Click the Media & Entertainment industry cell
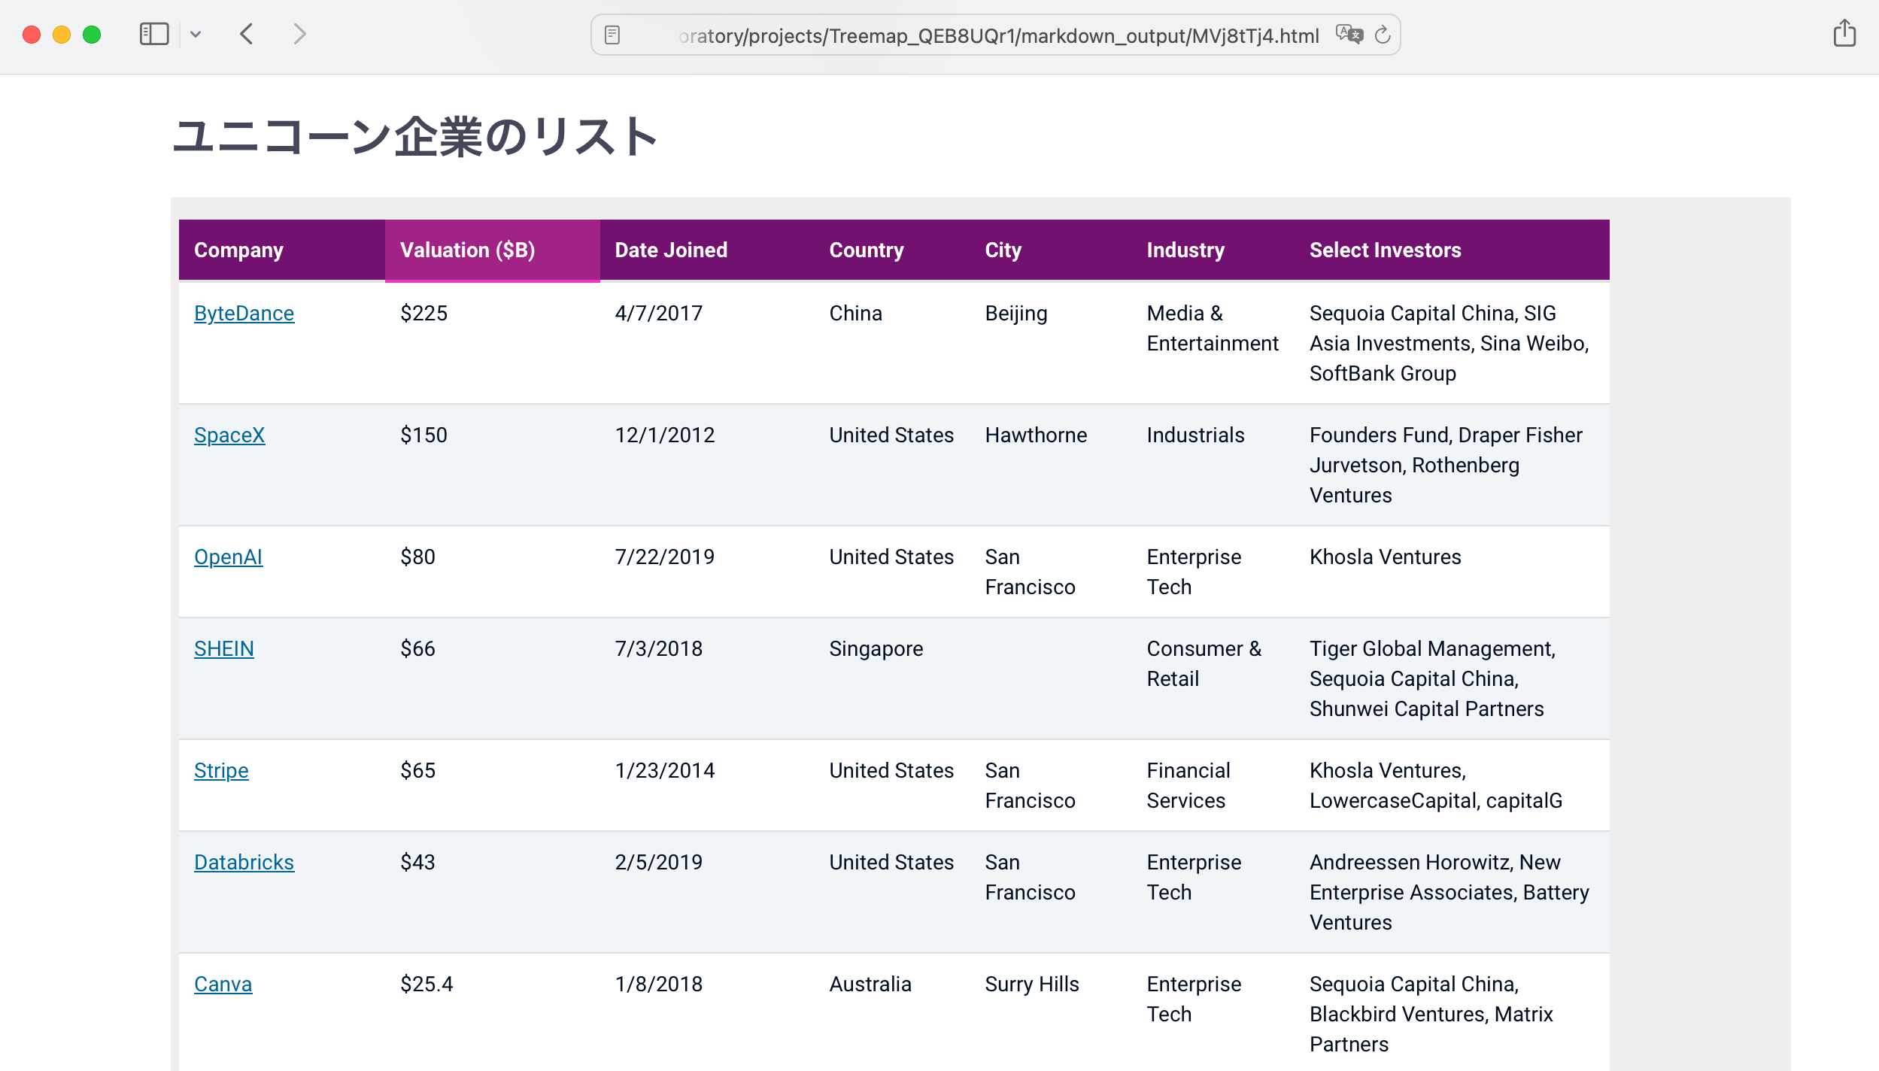 (1213, 343)
